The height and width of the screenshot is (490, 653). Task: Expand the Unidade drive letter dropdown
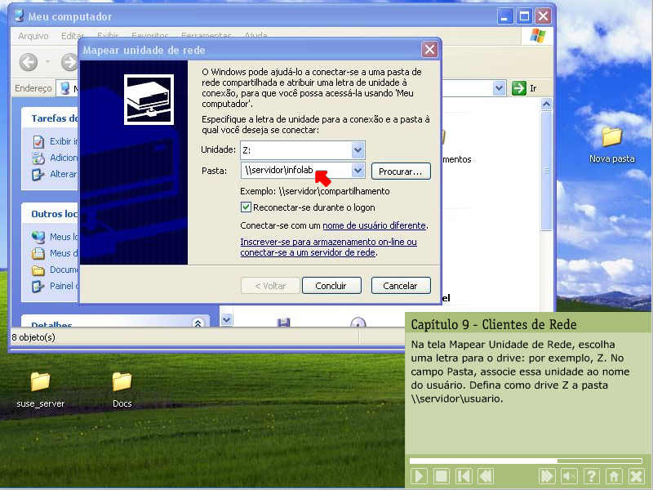coord(357,150)
